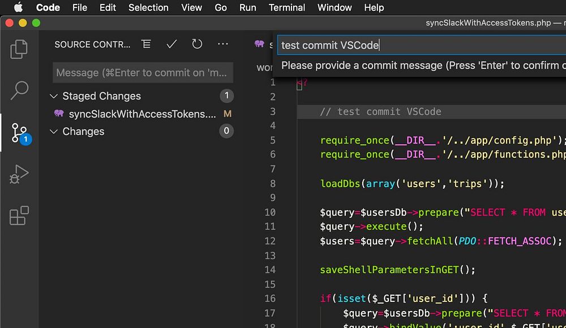The width and height of the screenshot is (566, 328).
Task: Open source control more actions menu
Action: pos(223,44)
